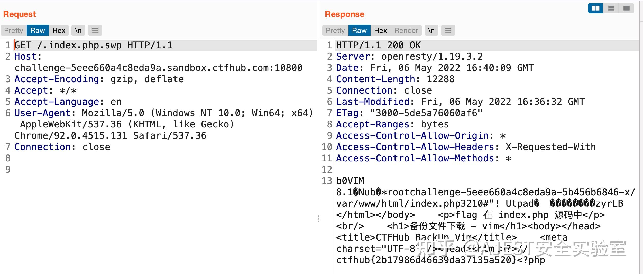The width and height of the screenshot is (643, 274).
Task: Switch Request view to Hex tab
Action: 59,30
